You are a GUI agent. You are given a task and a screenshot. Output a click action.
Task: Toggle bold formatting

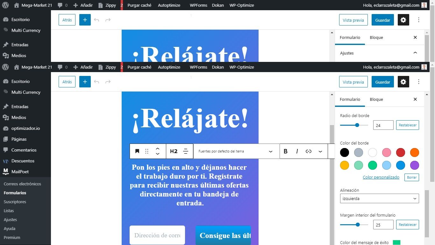point(286,151)
